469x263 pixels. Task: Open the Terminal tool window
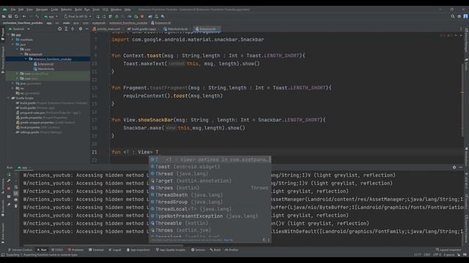(x=96, y=250)
